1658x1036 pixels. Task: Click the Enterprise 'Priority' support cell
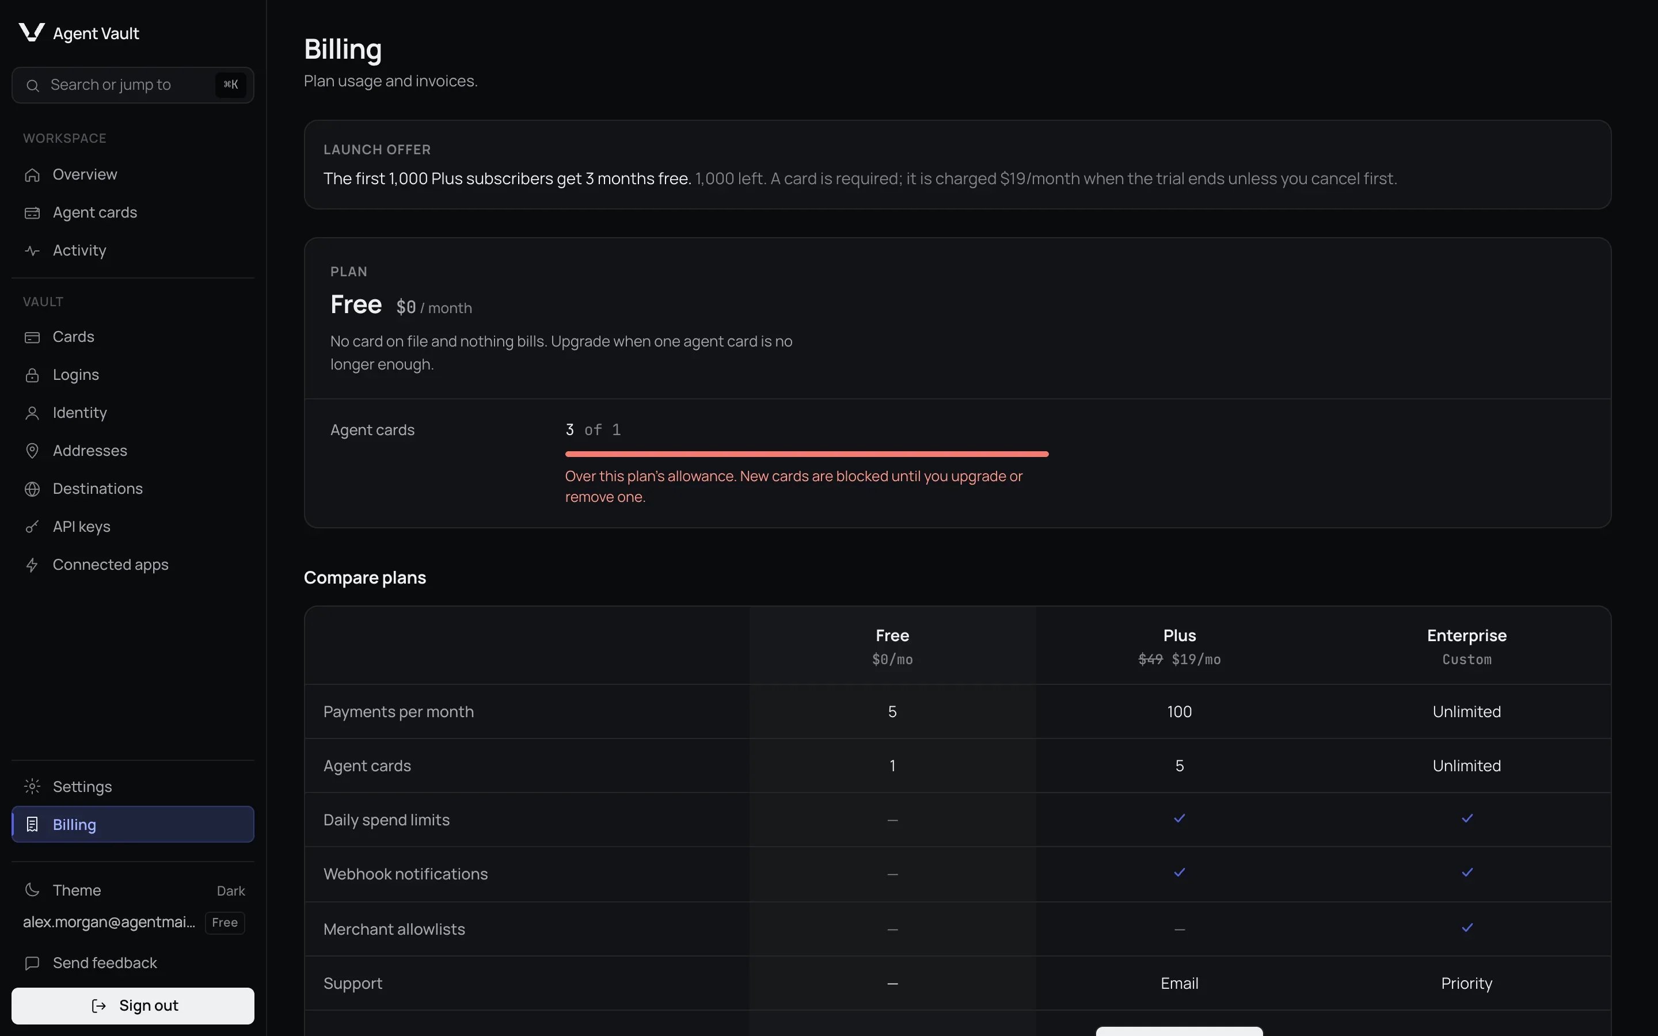point(1466,983)
